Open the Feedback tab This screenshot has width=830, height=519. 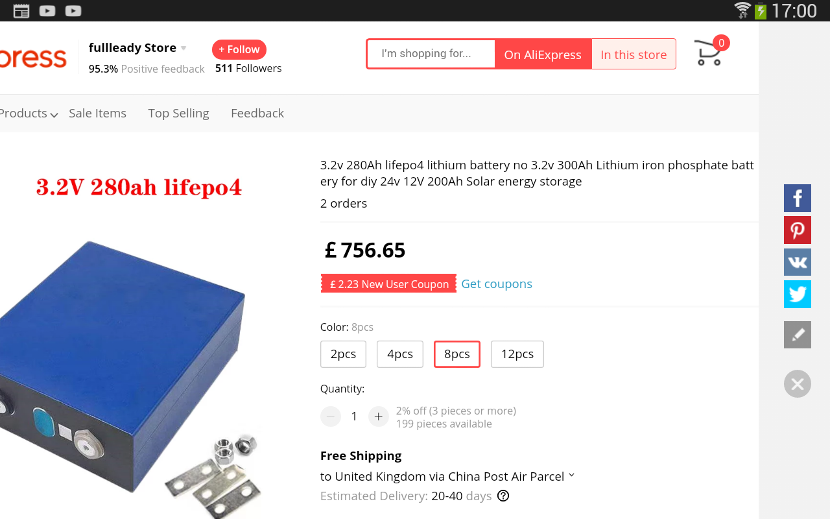(x=257, y=114)
